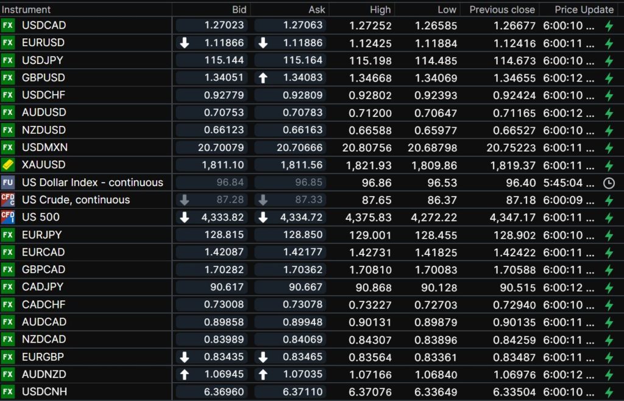Image resolution: width=624 pixels, height=401 pixels.
Task: Click the Previous close column header
Action: [502, 10]
